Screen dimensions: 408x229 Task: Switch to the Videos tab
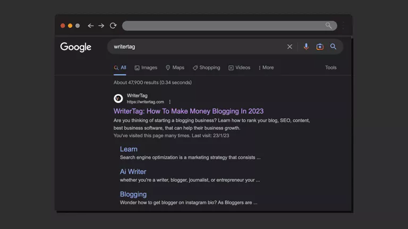point(239,68)
